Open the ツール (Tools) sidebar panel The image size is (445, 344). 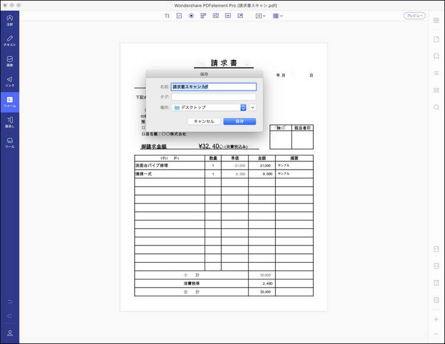[x=9, y=143]
